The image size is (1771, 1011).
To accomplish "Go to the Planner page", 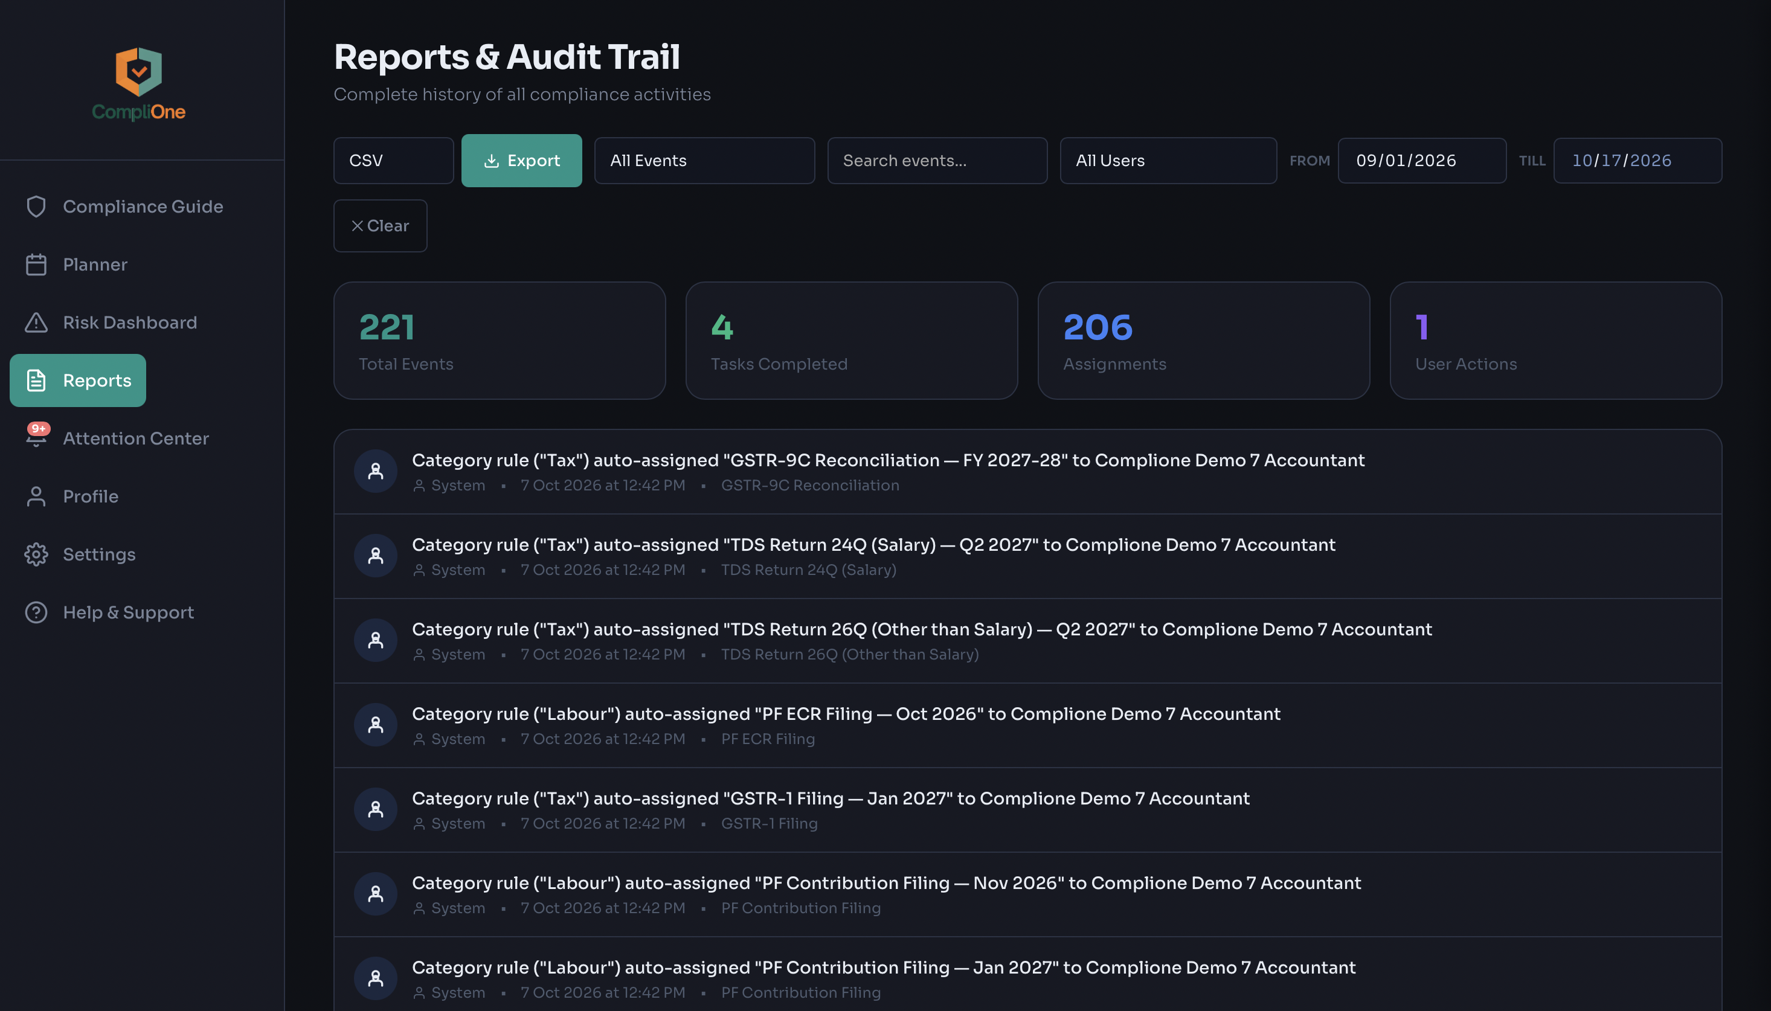I will point(95,265).
